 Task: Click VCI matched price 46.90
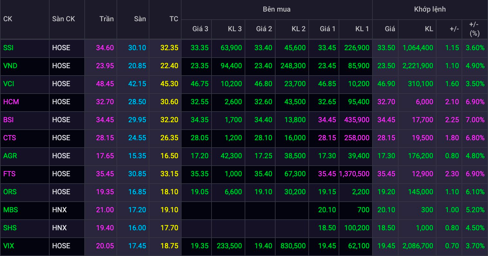pos(386,84)
